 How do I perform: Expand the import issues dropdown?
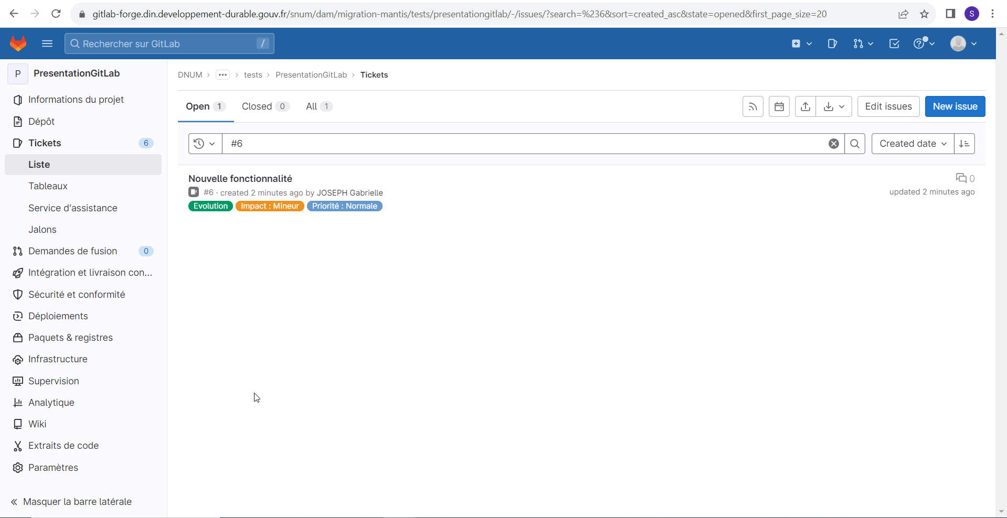coord(834,106)
